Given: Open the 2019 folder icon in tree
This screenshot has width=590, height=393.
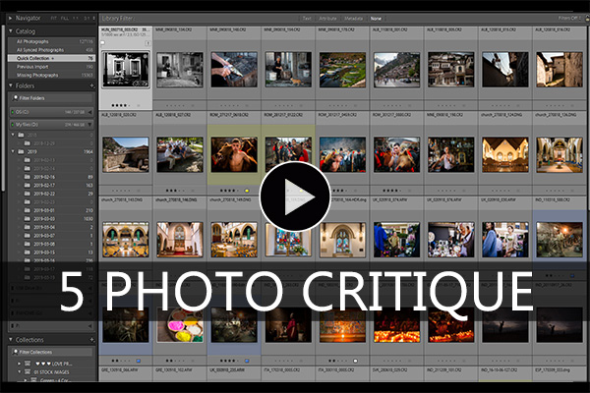Looking at the screenshot, I should pyautogui.click(x=22, y=151).
